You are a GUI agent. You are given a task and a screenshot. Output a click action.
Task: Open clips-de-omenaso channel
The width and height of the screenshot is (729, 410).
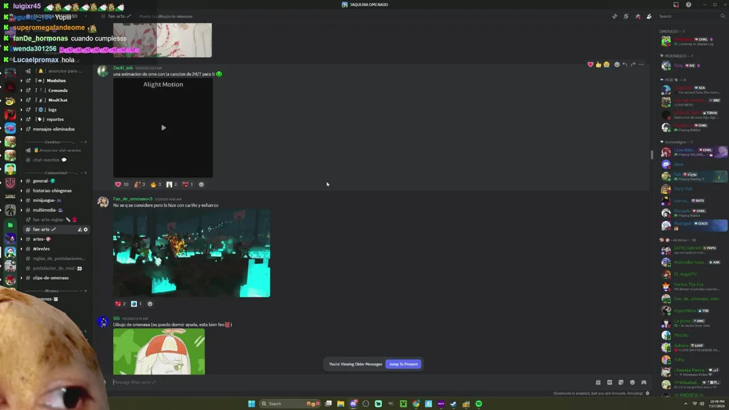tap(55, 278)
